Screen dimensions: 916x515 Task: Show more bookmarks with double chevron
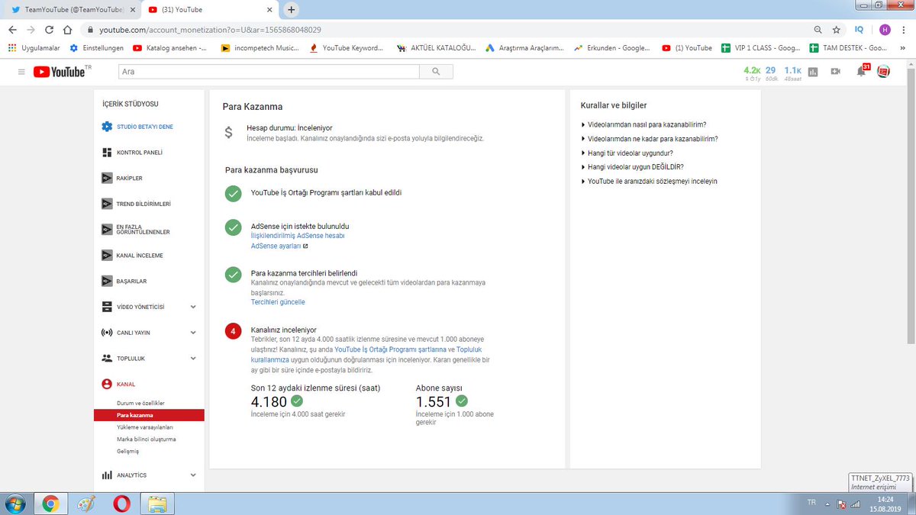[x=904, y=47]
